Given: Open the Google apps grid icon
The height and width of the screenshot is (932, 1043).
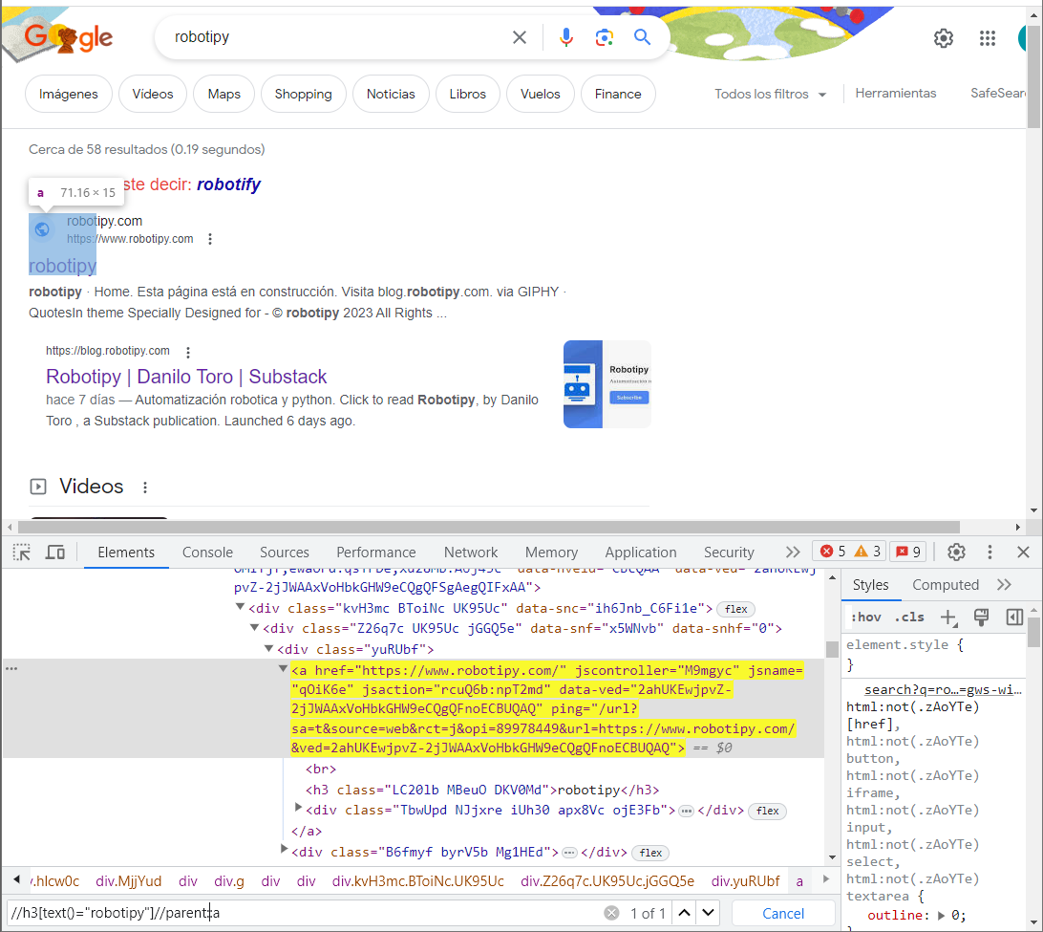Looking at the screenshot, I should (988, 37).
